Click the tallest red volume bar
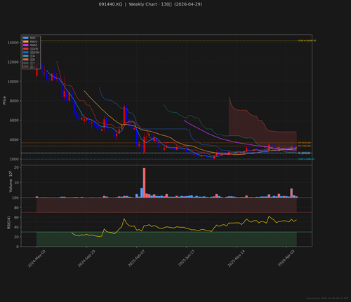Screen dimensions: 351x302 tap(144, 183)
